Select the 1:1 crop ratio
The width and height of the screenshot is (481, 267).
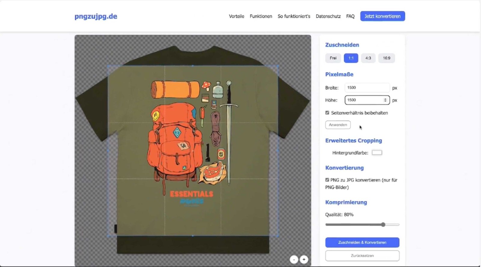351,58
